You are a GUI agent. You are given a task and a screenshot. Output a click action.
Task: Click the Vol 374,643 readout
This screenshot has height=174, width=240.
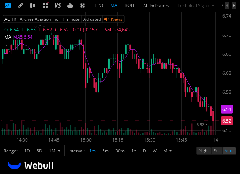pyautogui.click(x=117, y=30)
